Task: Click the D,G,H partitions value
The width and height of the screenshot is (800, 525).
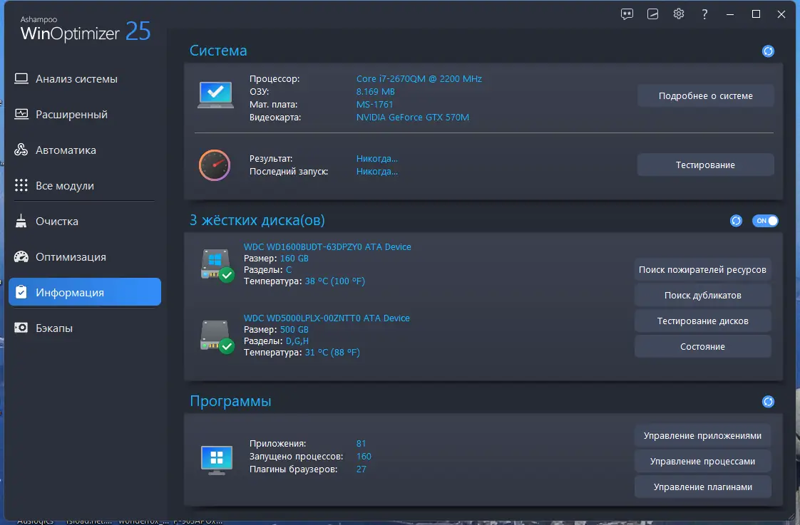Action: [297, 341]
